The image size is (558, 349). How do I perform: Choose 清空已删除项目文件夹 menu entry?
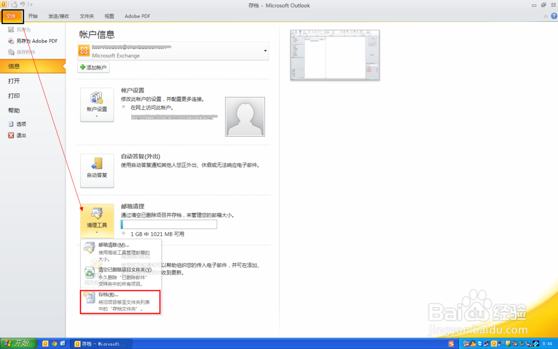click(x=121, y=277)
